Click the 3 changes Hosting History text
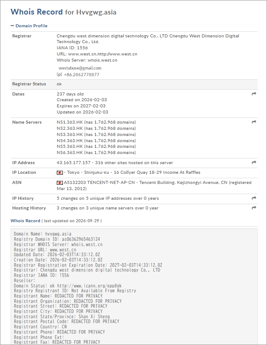 pyautogui.click(x=107, y=208)
